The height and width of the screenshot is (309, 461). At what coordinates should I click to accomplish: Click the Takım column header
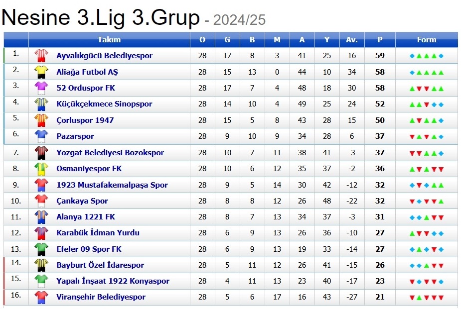pyautogui.click(x=109, y=40)
